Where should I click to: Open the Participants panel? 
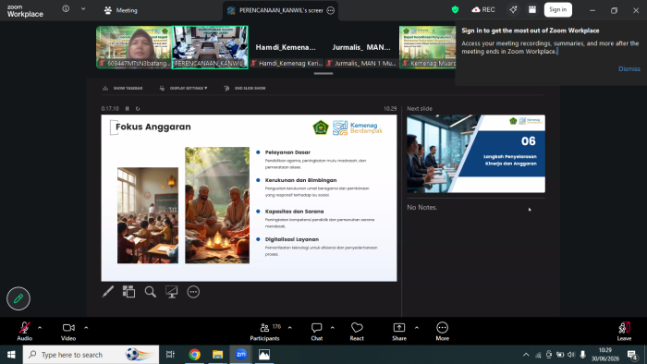265,332
